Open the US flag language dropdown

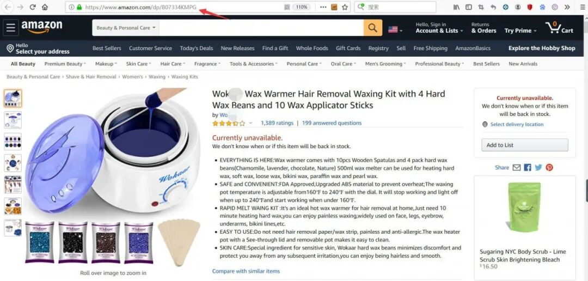point(395,29)
